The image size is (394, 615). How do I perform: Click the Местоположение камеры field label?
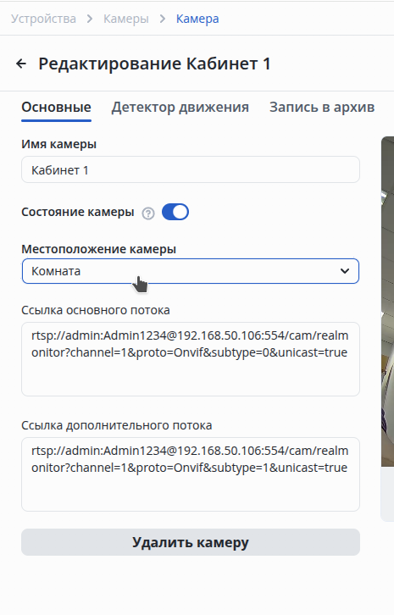(98, 249)
